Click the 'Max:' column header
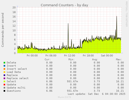The width and height of the screenshot is (129, 100). click(x=119, y=60)
